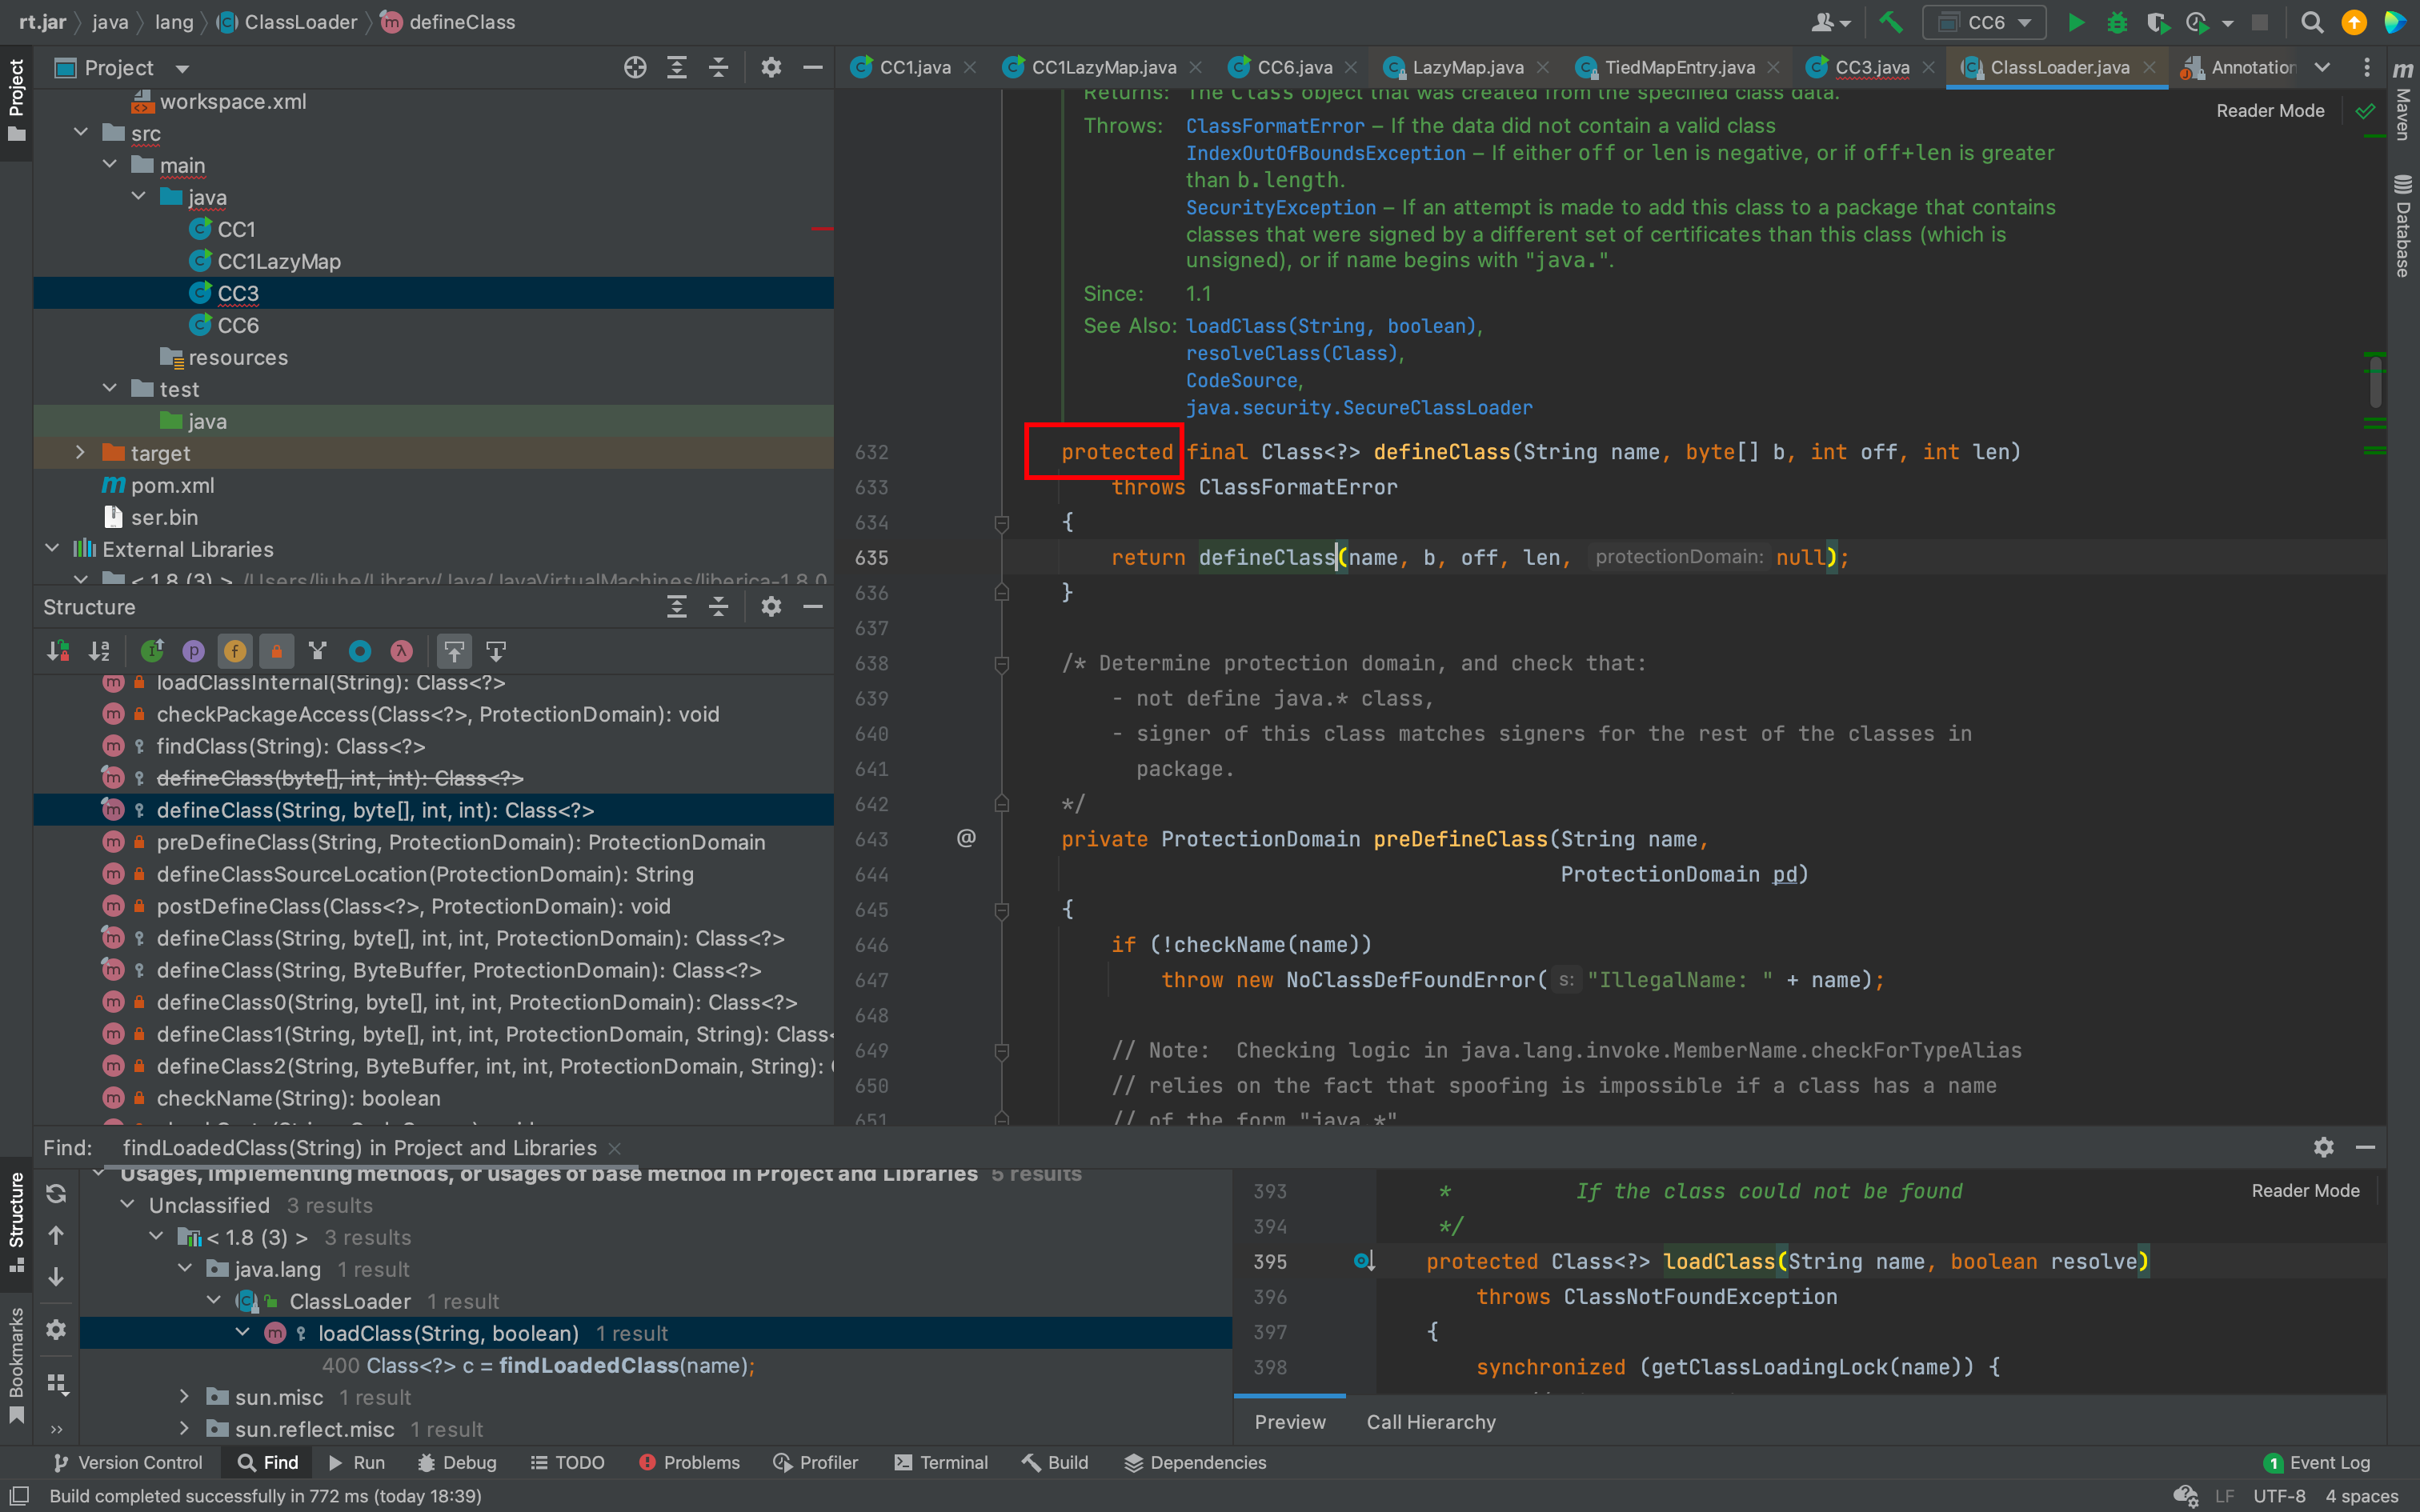Click editor vertical scrollbar thumb
The width and height of the screenshot is (2420, 1512).
(2375, 383)
